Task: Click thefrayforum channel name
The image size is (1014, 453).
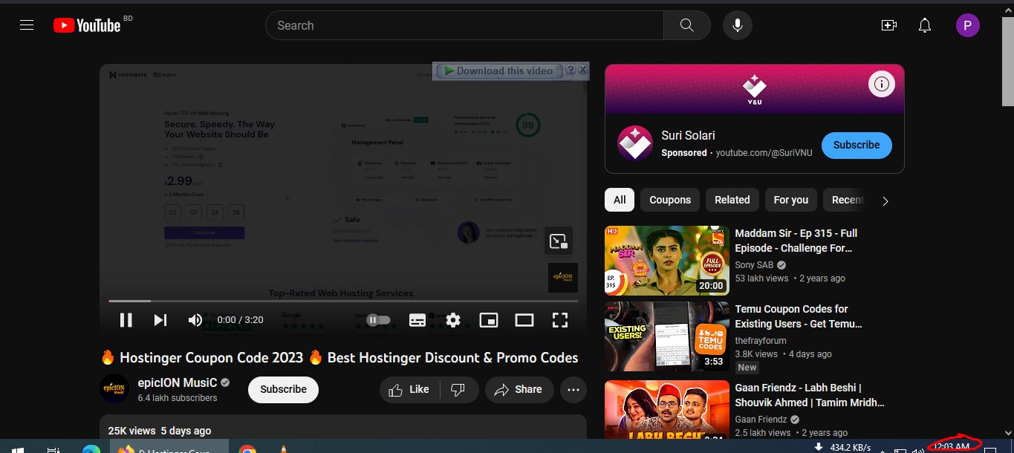Action: 761,341
